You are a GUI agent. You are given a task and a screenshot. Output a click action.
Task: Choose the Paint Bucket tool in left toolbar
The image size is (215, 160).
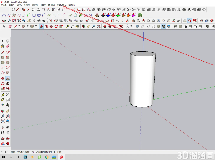(3, 46)
